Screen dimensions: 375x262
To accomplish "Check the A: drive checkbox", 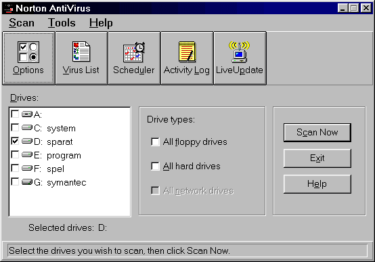I will pos(15,114).
